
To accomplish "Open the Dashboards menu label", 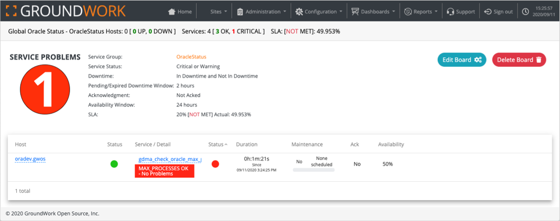I will tap(375, 12).
